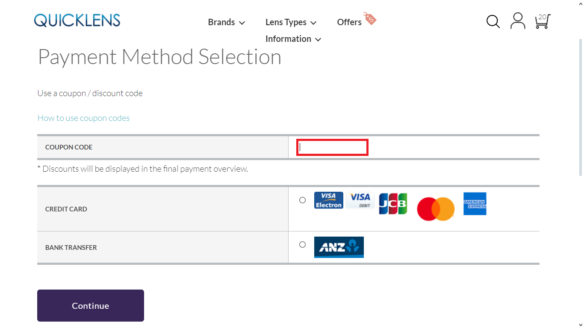Screen dimensions: 584x328
Task: Click the American Express logo
Action: (x=475, y=204)
